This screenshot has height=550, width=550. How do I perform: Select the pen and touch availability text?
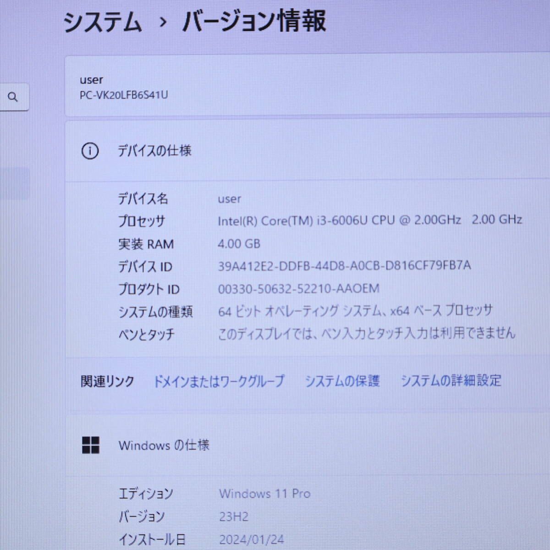[367, 333]
